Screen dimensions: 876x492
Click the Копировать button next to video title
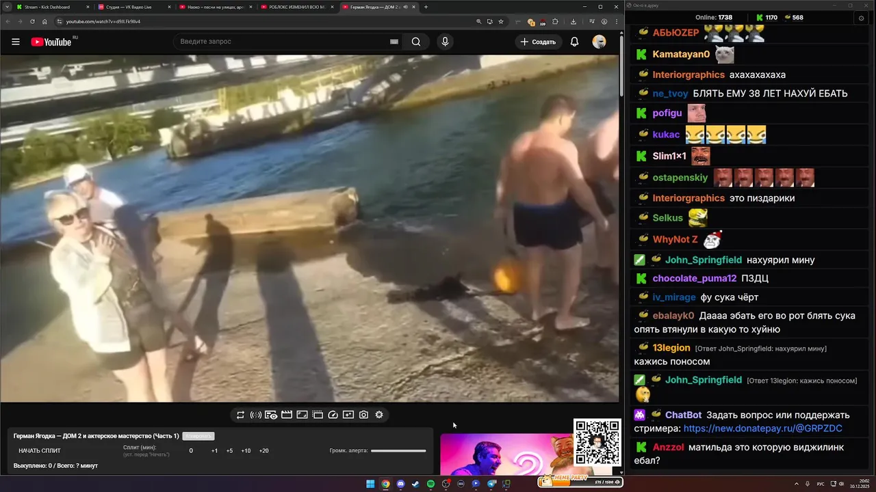point(198,436)
